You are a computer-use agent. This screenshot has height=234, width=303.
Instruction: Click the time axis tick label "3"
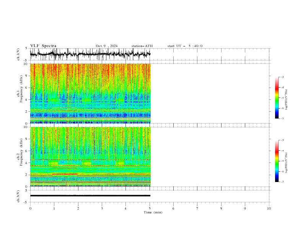(x=102, y=208)
